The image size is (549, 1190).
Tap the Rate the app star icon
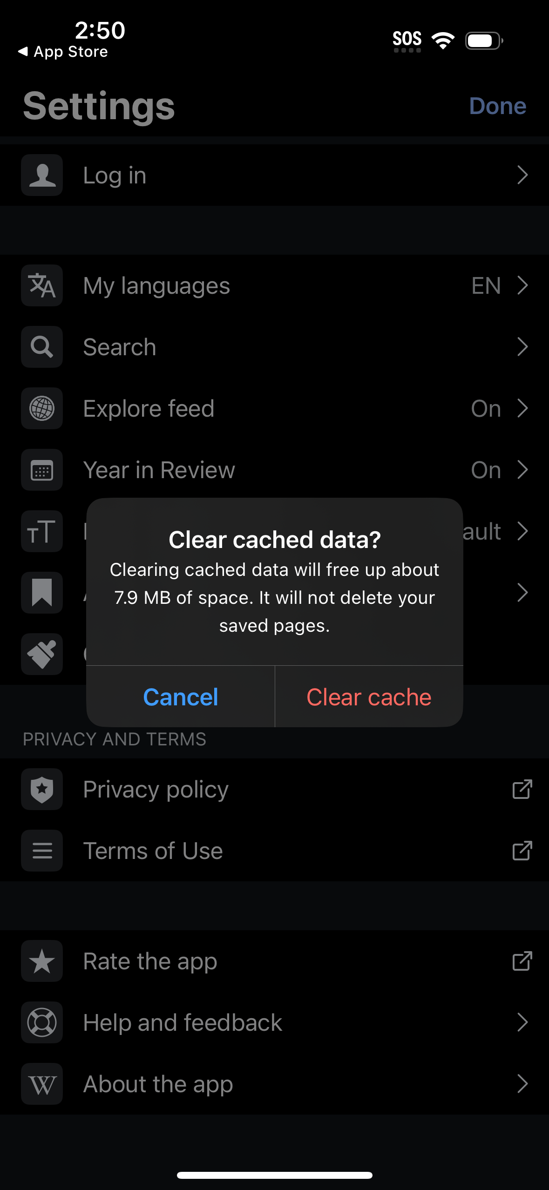(41, 961)
